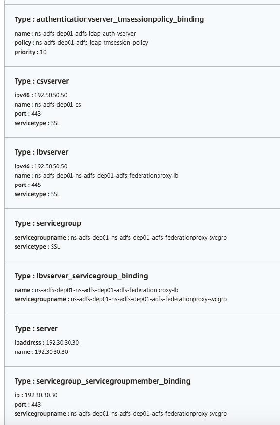
Task: Click the servicegroup_servicegroupmember_binding heading
Action: [x=103, y=381]
